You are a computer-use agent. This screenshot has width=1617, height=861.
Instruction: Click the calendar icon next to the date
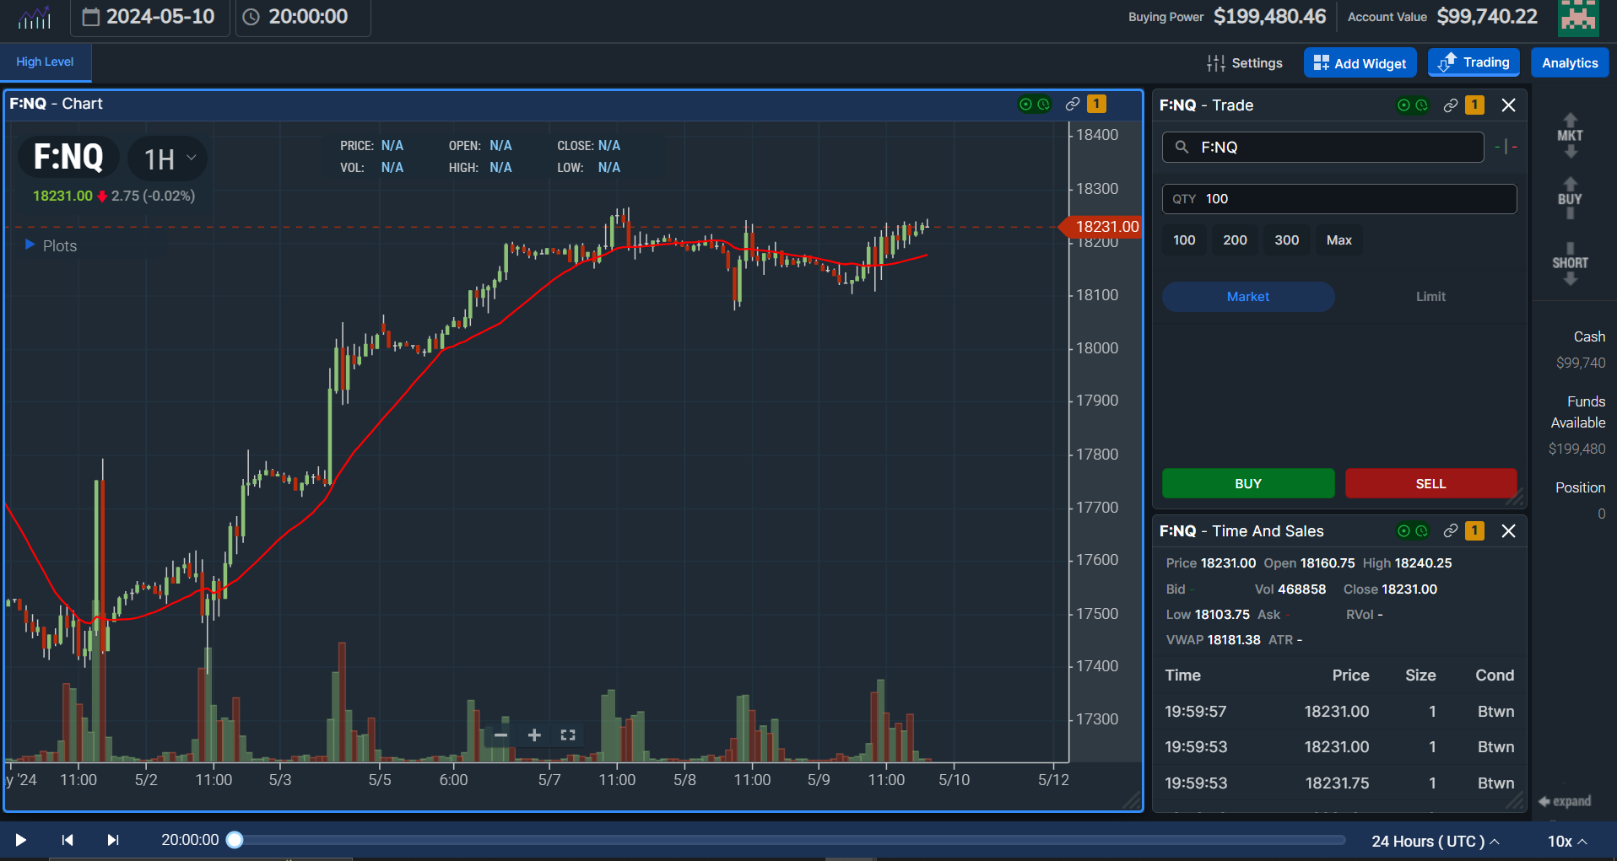coord(92,16)
